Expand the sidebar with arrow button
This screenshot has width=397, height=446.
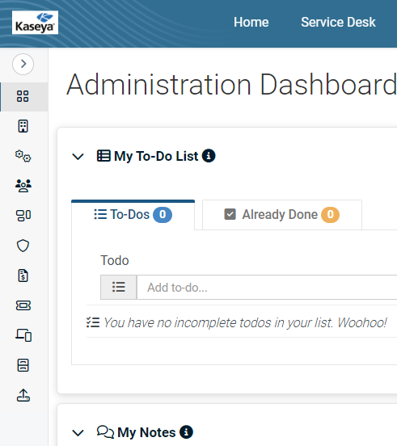23,64
